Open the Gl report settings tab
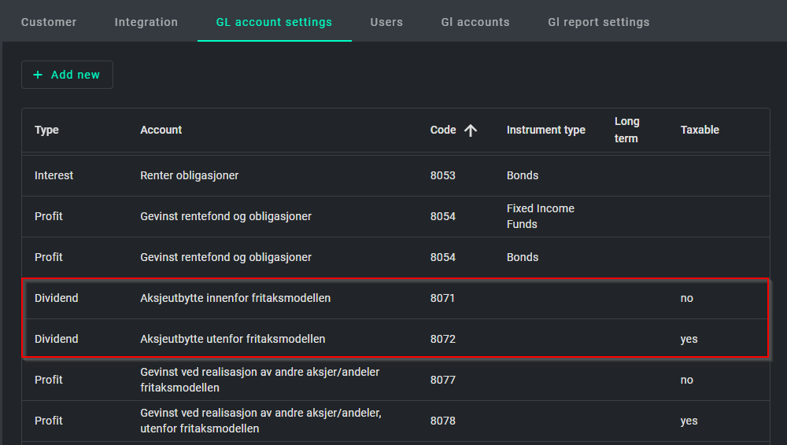Viewport: 787px width, 445px height. pos(599,22)
